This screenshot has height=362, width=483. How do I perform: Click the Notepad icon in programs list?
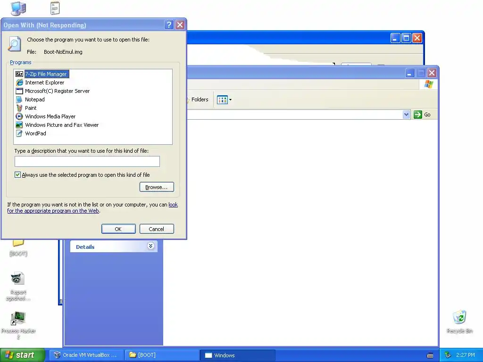pyautogui.click(x=19, y=99)
